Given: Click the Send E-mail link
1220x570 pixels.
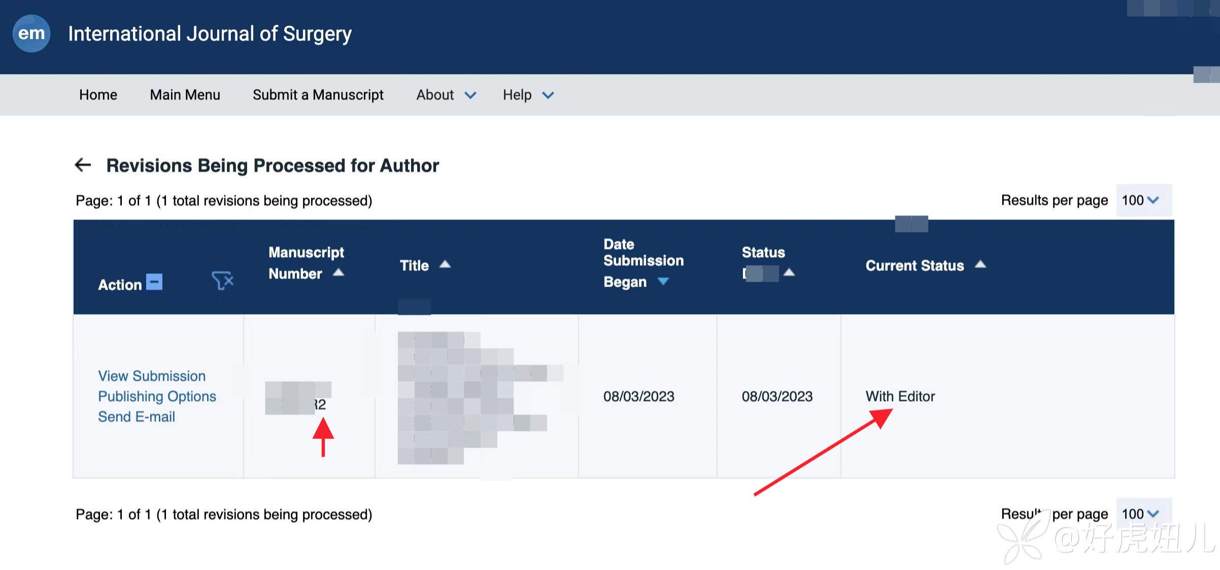Looking at the screenshot, I should [137, 417].
